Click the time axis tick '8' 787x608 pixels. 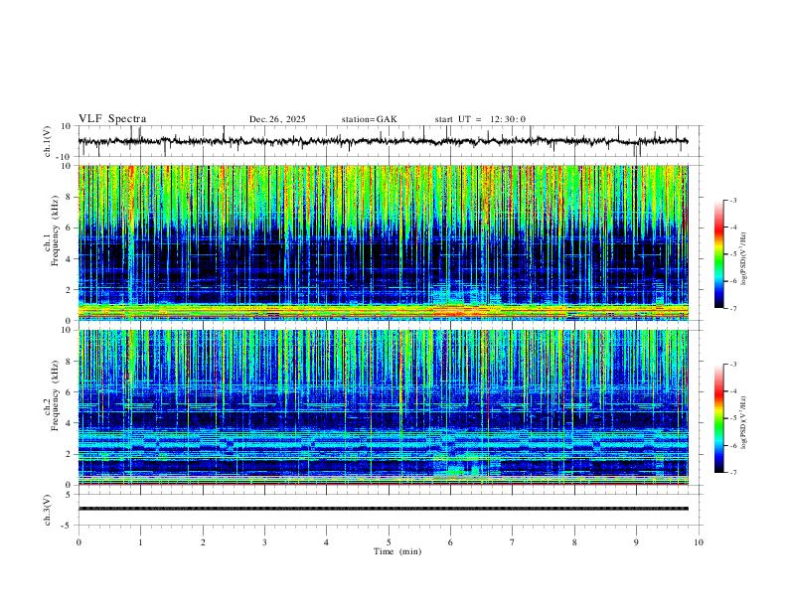click(x=574, y=542)
